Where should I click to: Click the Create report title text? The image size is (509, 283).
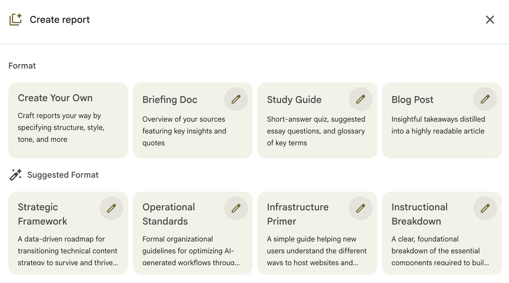(x=60, y=20)
